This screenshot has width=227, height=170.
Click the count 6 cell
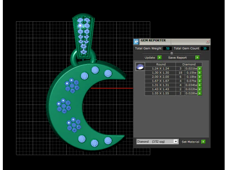pos(180,77)
